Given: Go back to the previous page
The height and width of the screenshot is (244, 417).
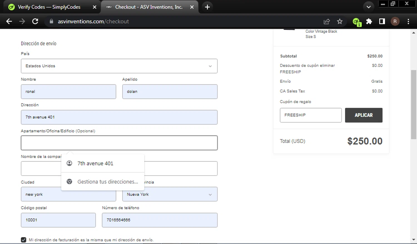Looking at the screenshot, I should [x=9, y=21].
